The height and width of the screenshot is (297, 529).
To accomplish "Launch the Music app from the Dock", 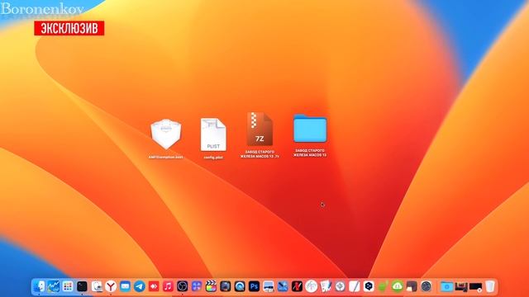I will coord(168,286).
